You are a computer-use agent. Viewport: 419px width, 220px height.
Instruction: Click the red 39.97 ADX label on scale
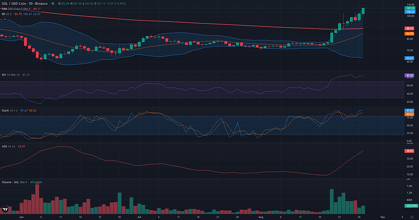coord(410,151)
